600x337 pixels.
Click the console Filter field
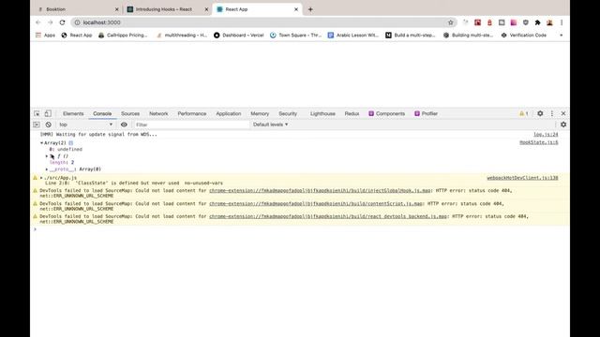coord(191,125)
